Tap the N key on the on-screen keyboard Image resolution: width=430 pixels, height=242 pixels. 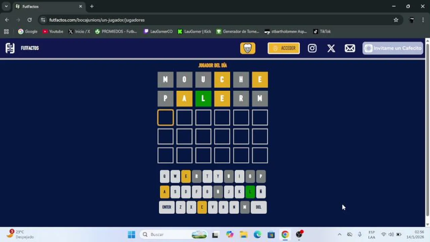(234, 207)
